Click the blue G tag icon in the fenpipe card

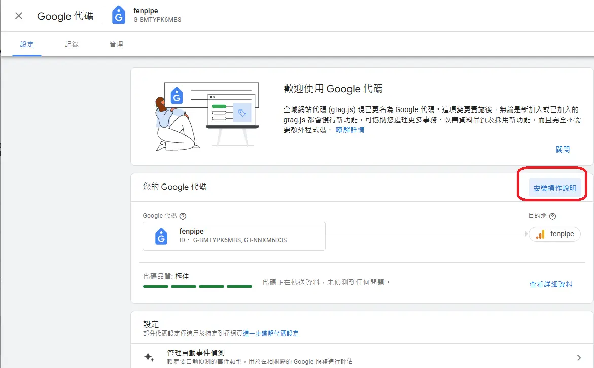point(161,236)
